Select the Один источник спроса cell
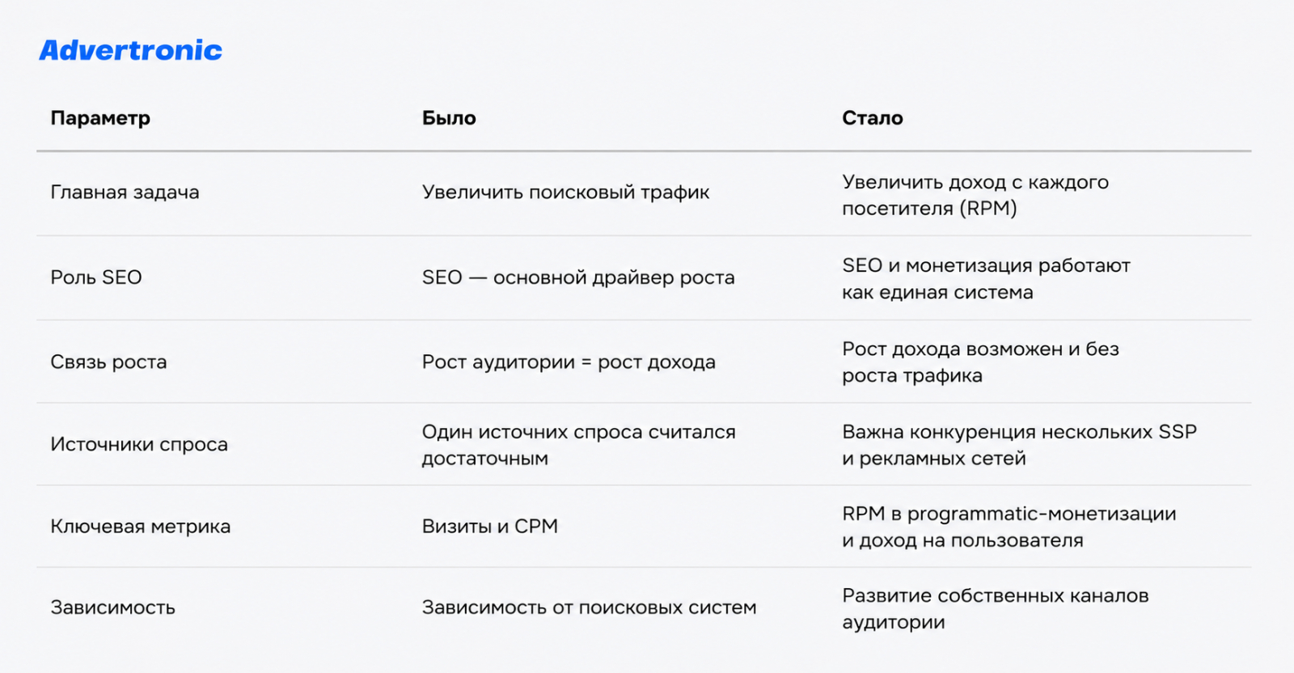Viewport: 1294px width, 673px height. [578, 445]
